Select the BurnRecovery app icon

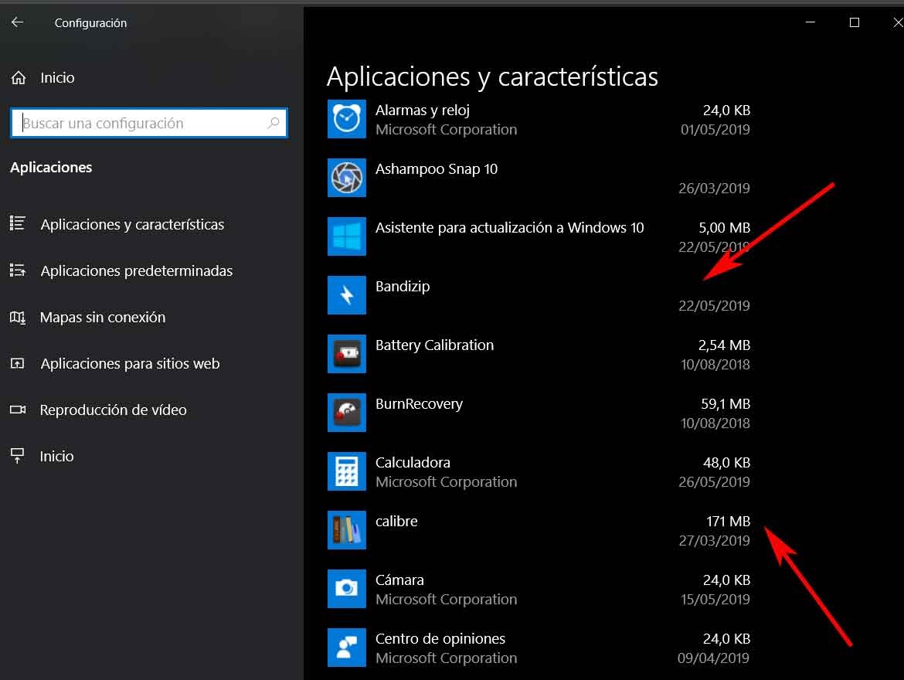346,413
